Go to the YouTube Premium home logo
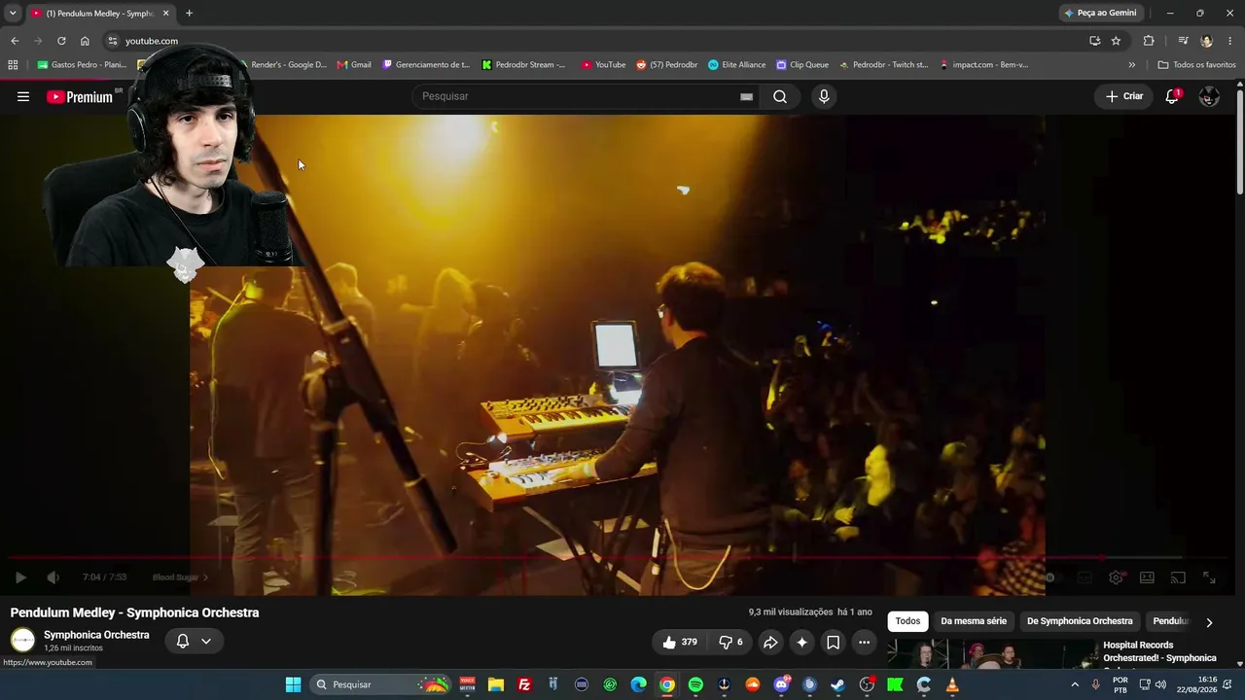Viewport: 1245px width, 700px height. click(80, 96)
